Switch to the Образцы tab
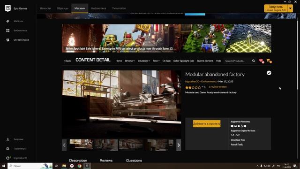This screenshot has width=300, height=169. [62, 8]
